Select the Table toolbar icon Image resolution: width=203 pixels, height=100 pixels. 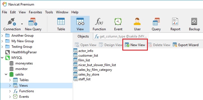pyautogui.click(x=61, y=21)
